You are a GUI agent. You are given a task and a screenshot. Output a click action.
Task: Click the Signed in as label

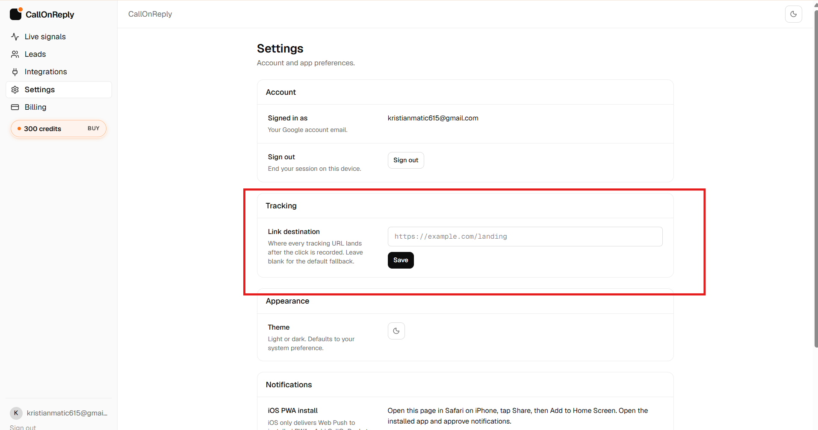tap(288, 118)
